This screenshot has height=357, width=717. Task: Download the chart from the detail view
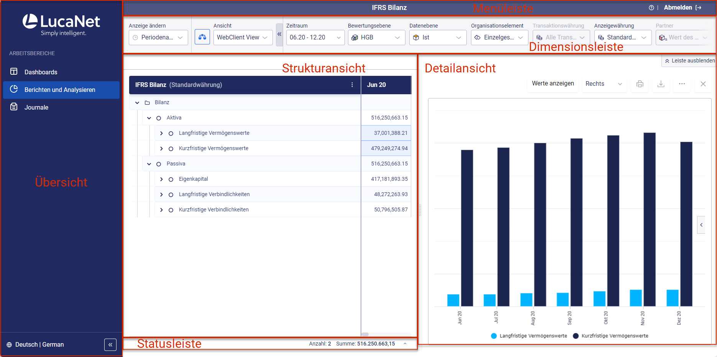(661, 84)
